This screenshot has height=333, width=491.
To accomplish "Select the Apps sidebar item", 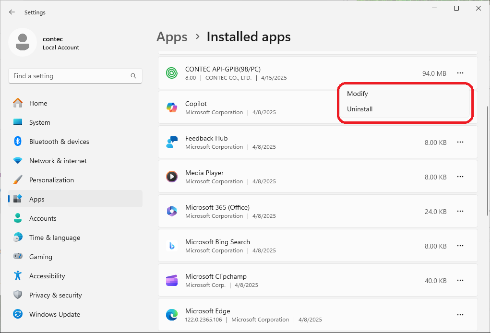I will tap(75, 199).
